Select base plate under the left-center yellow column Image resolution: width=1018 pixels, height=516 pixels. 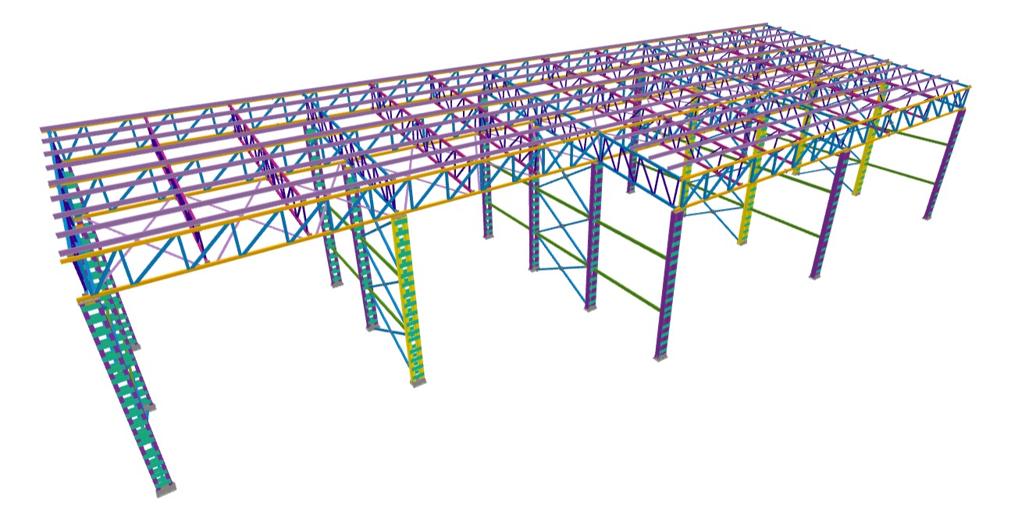418,382
